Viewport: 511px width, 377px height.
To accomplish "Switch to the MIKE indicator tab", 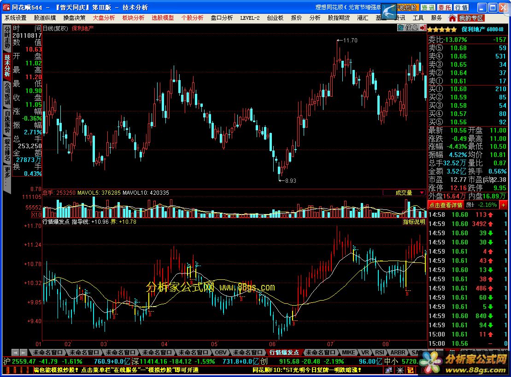I will tap(348, 353).
